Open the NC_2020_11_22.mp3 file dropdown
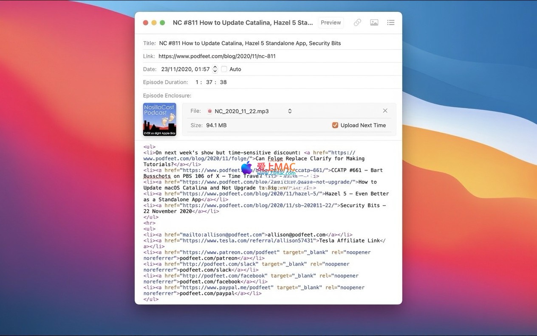Image resolution: width=537 pixels, height=336 pixels. (x=249, y=111)
